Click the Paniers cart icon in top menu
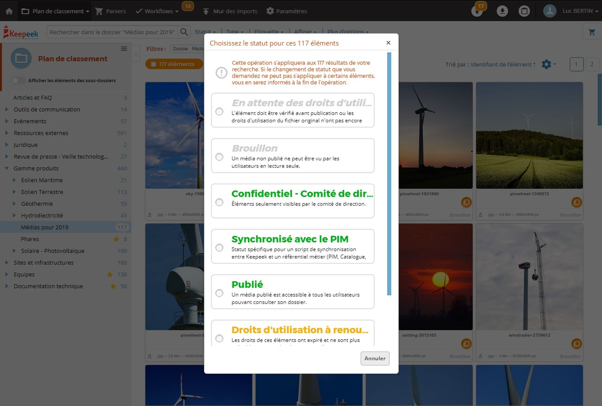 point(99,11)
